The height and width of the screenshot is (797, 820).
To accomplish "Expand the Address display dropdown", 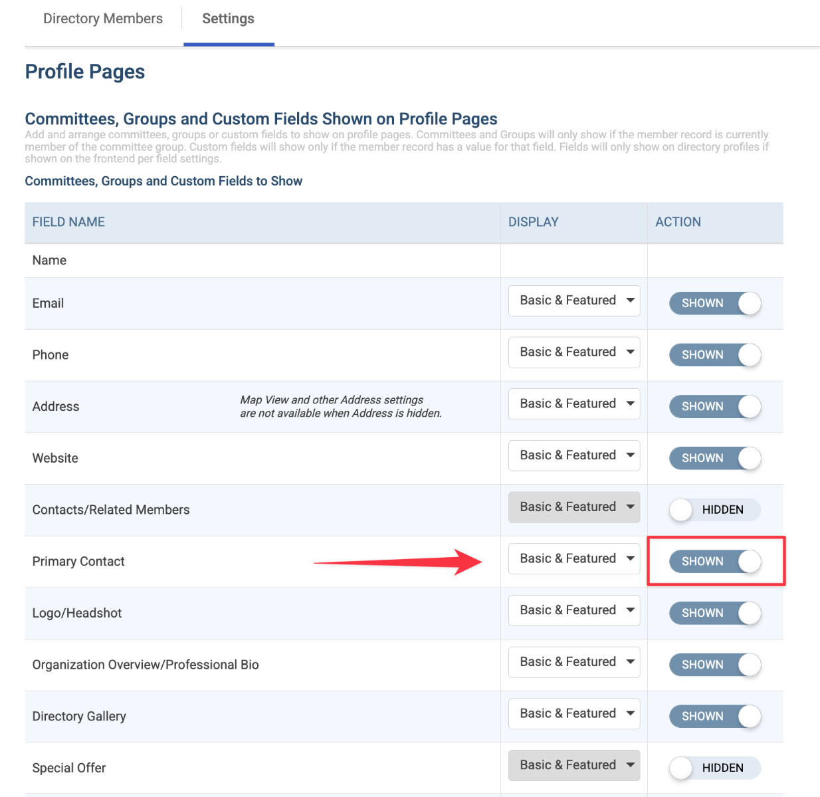I will coord(574,403).
